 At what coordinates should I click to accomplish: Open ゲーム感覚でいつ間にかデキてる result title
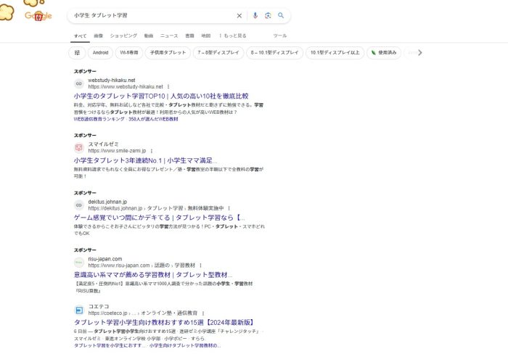click(x=159, y=218)
